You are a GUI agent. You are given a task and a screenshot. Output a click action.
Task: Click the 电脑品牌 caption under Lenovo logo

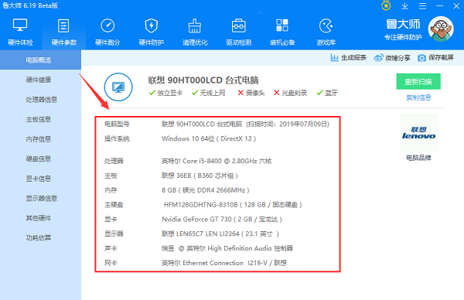tap(418, 158)
